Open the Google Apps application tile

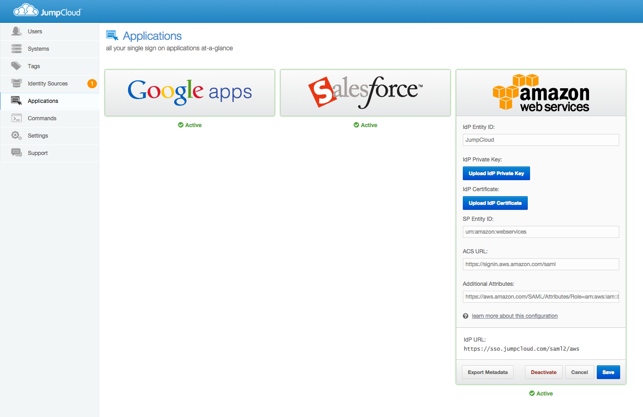190,93
